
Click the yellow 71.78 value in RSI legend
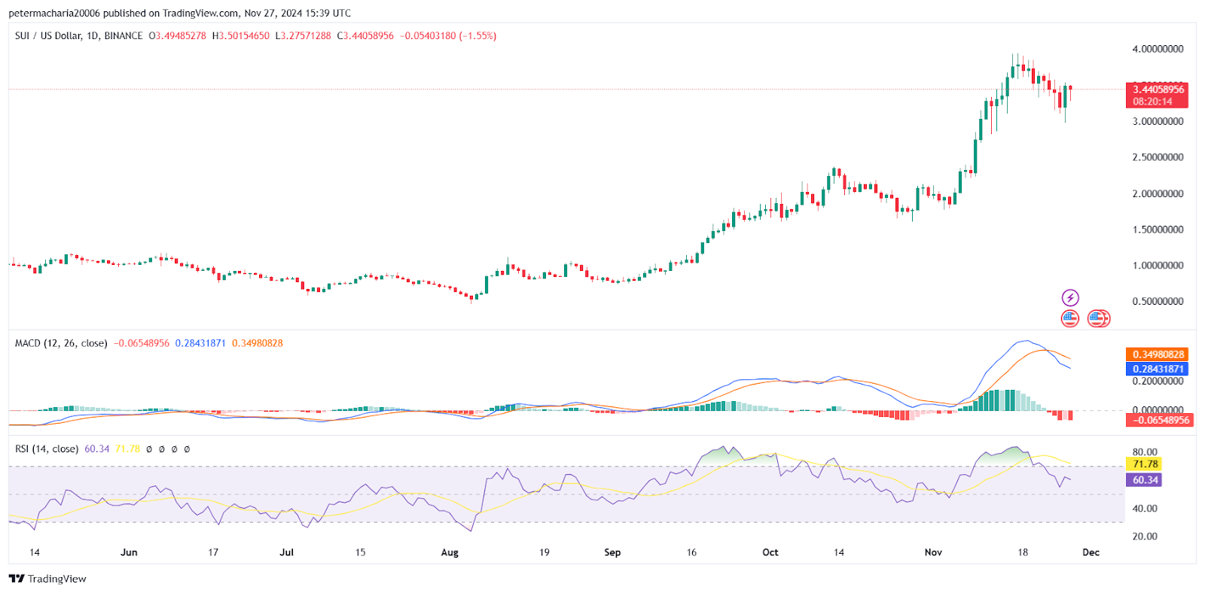coord(127,449)
